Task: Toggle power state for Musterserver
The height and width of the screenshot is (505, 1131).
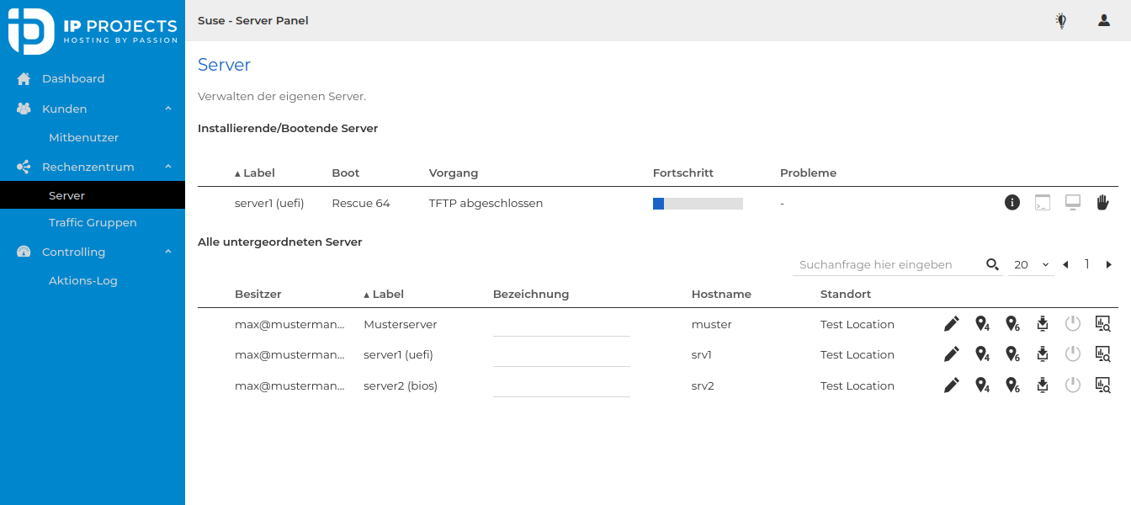Action: [1072, 323]
